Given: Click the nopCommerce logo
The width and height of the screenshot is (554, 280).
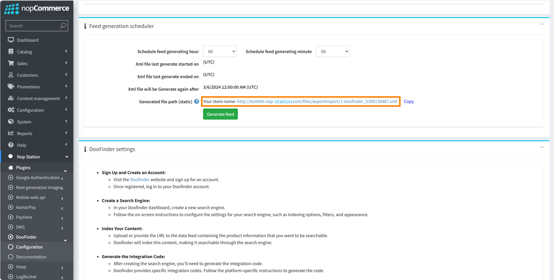Looking at the screenshot, I should (x=37, y=9).
